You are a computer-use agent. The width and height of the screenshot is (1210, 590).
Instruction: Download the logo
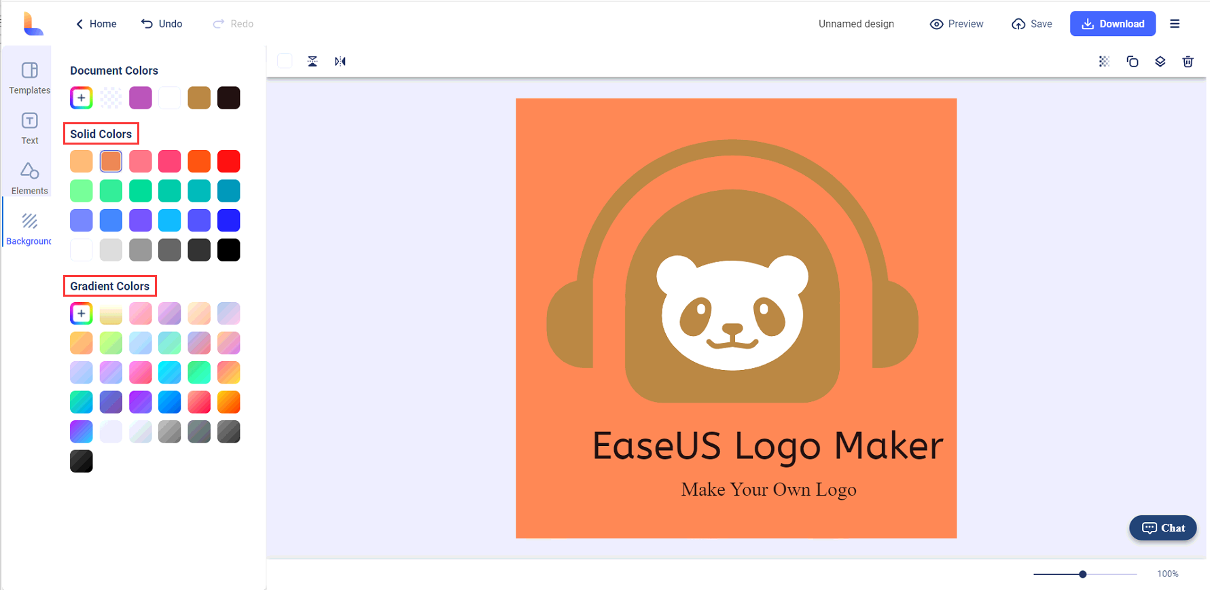click(1113, 24)
